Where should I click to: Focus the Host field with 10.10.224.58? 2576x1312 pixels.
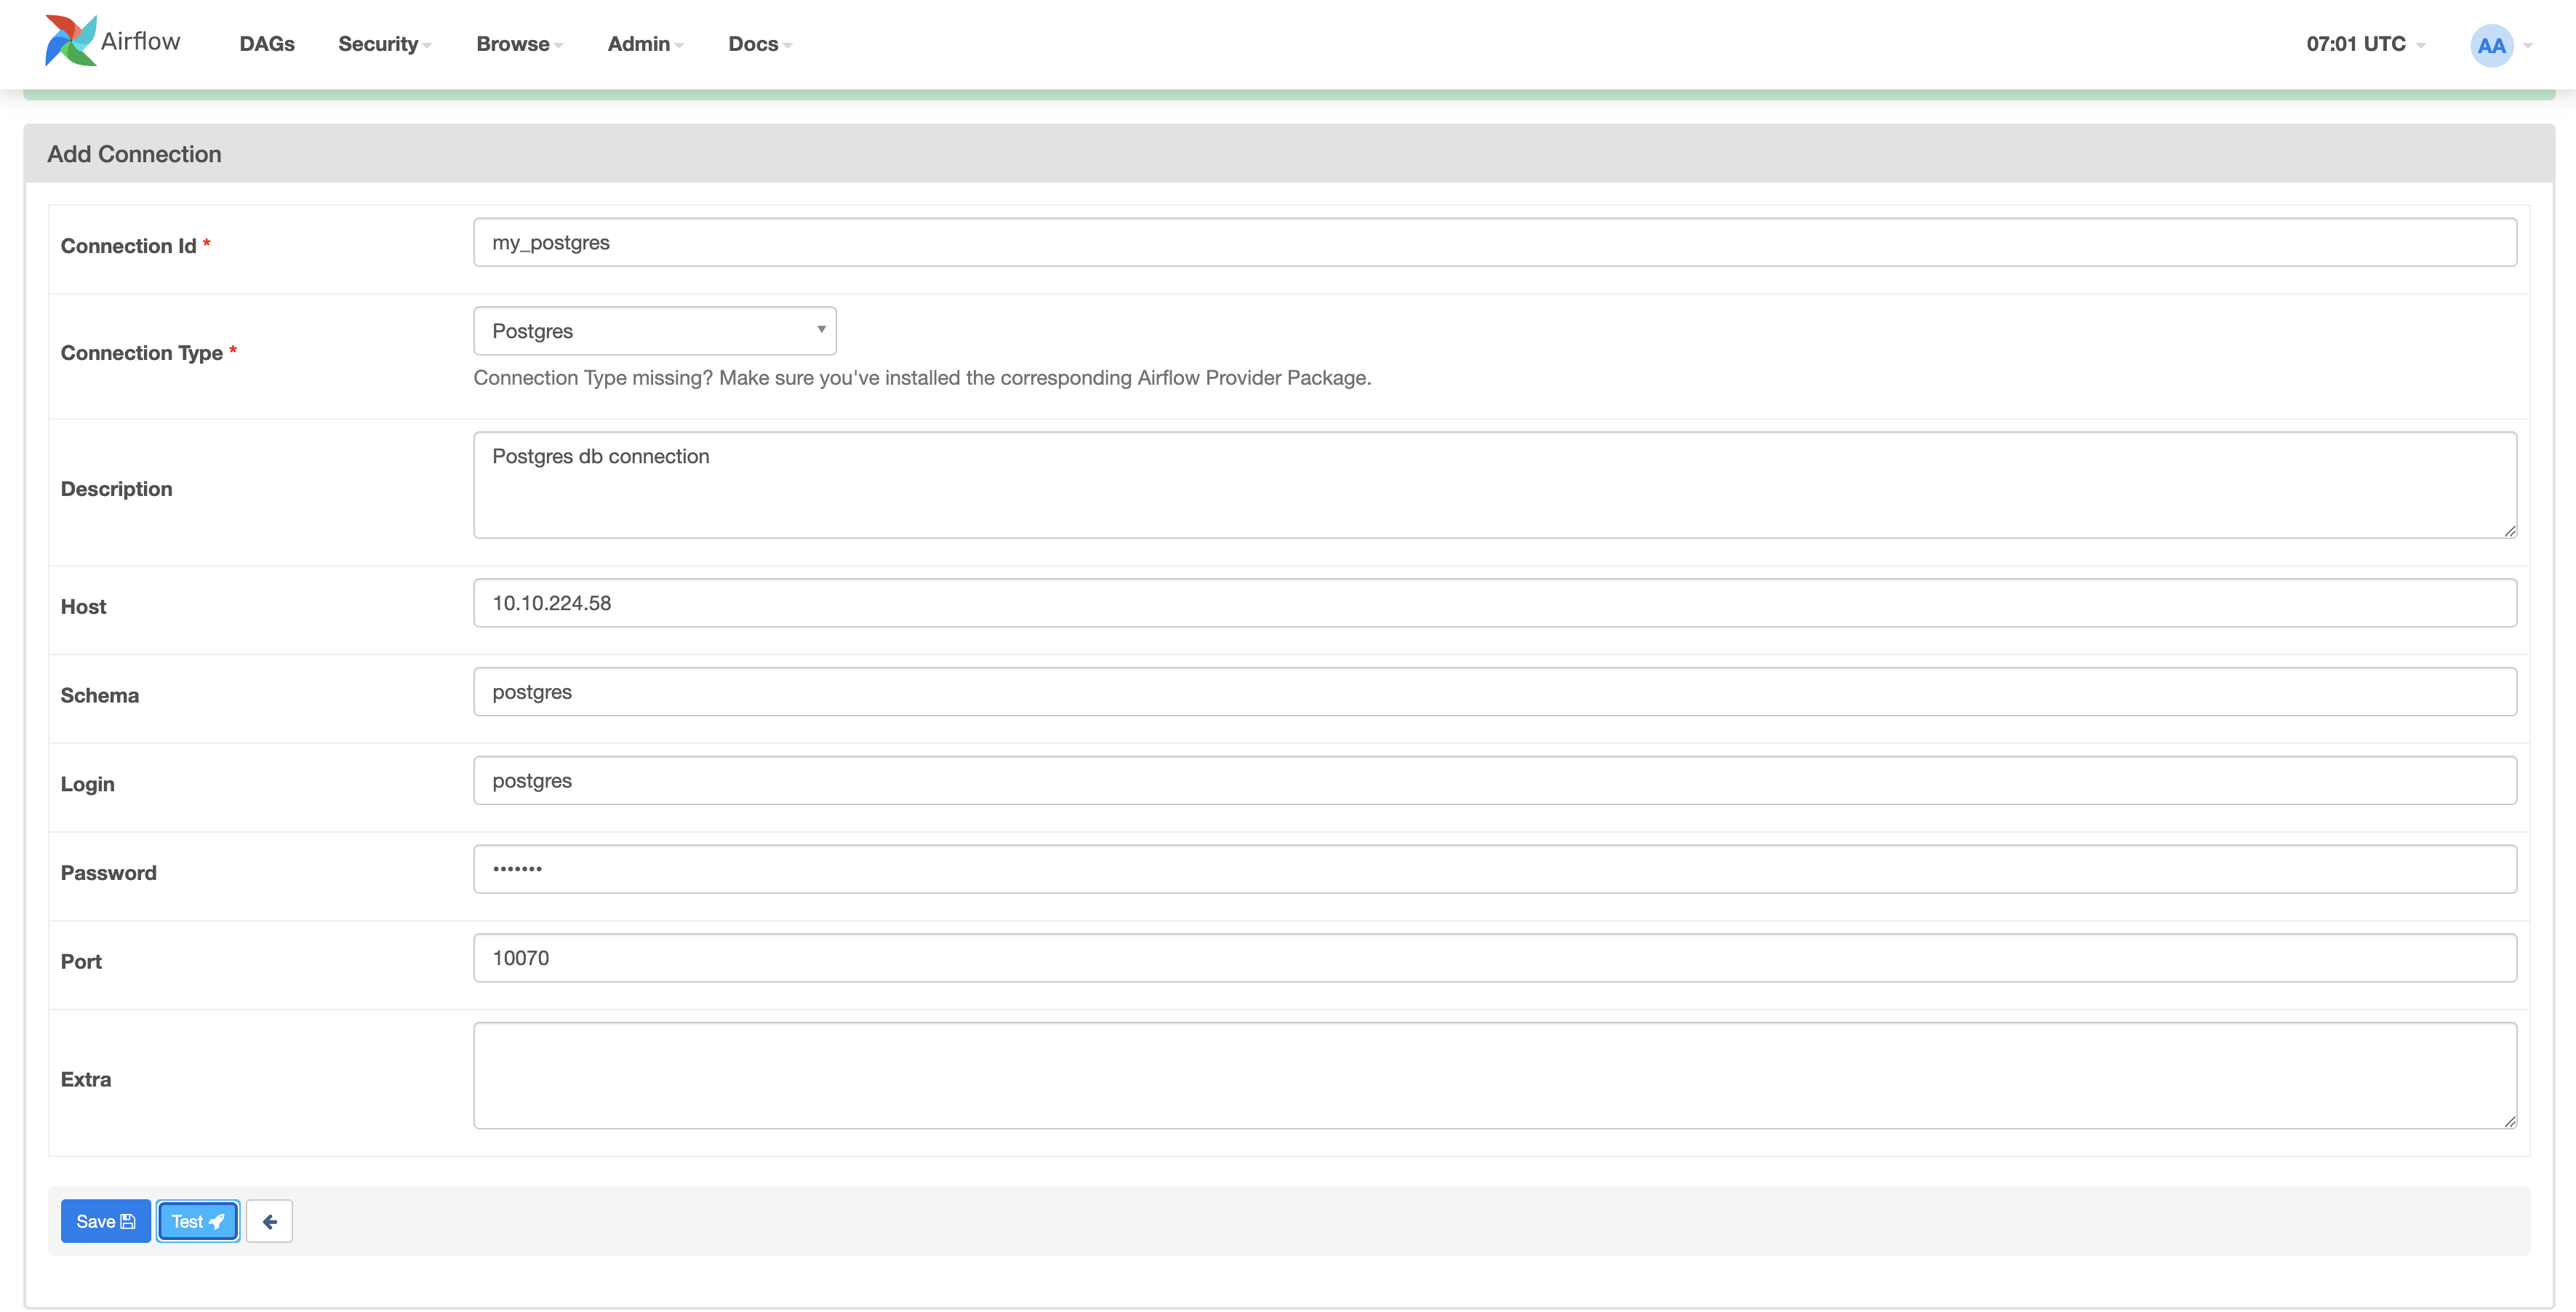[1494, 603]
